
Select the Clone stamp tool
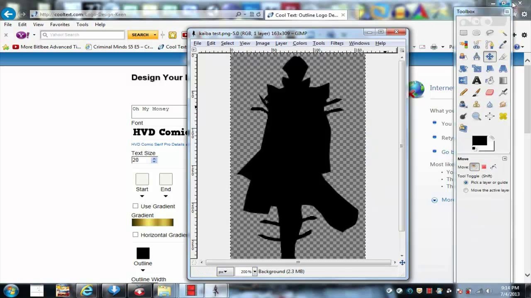point(476,104)
